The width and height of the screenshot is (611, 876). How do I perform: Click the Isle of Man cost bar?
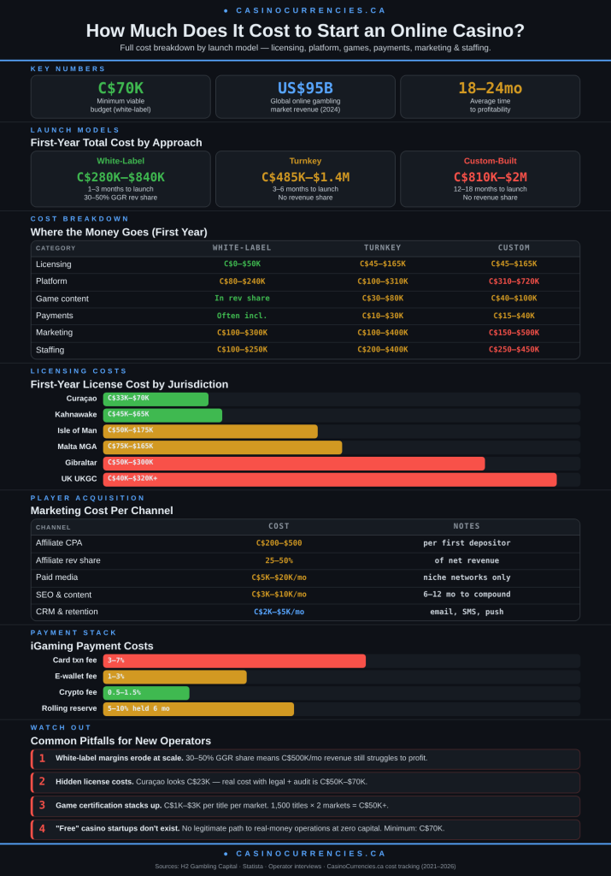click(x=210, y=431)
